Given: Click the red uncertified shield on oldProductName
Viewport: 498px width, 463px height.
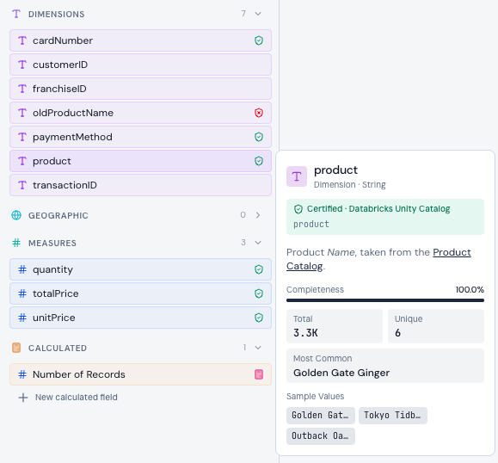Looking at the screenshot, I should (259, 113).
